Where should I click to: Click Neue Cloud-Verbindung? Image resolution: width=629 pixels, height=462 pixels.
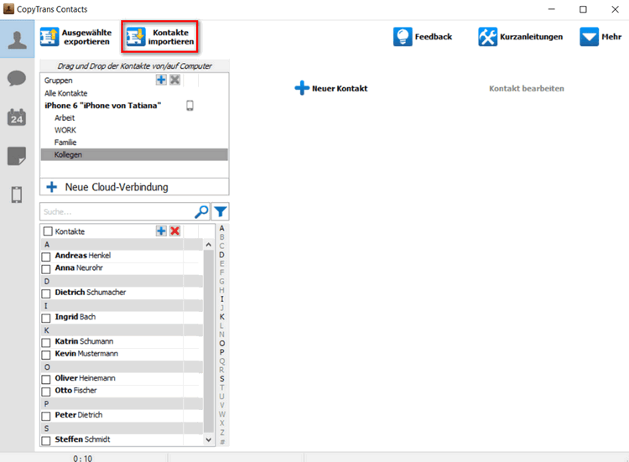click(134, 187)
